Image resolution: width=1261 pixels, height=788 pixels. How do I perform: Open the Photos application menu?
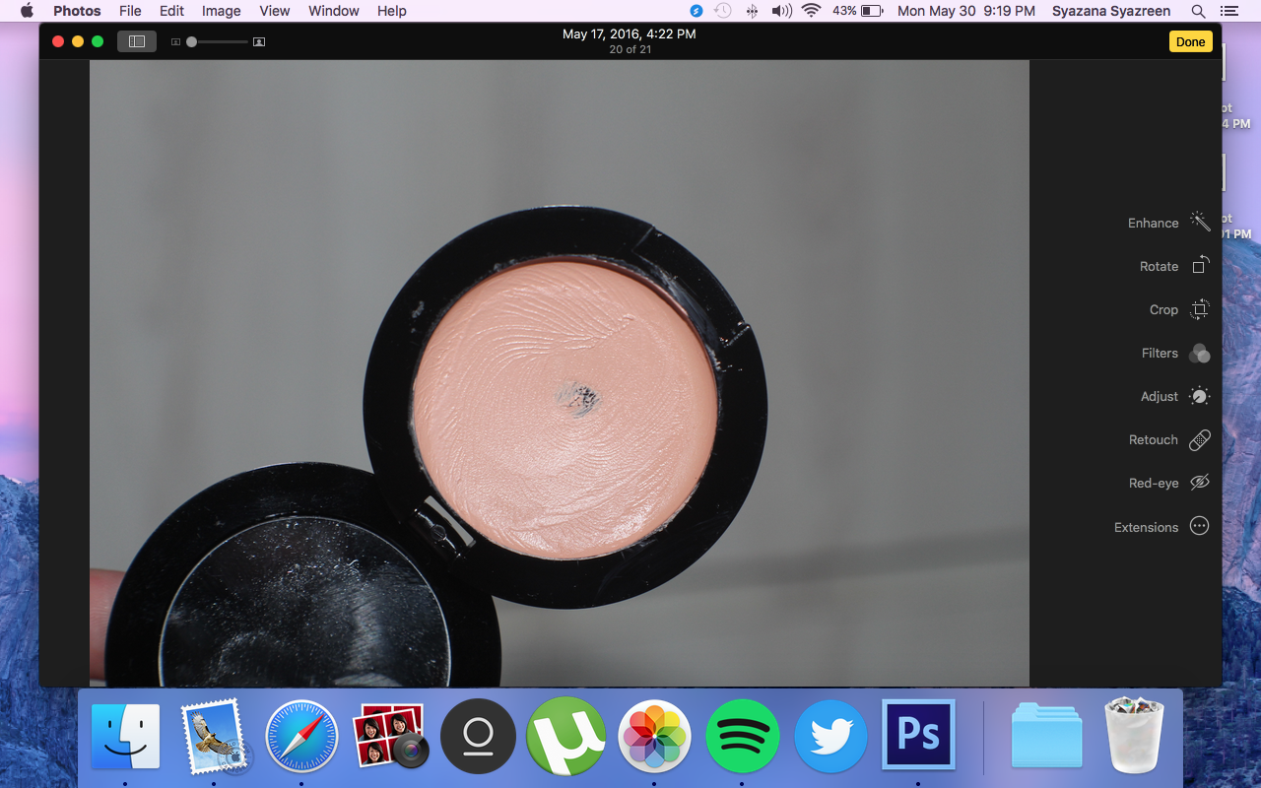pyautogui.click(x=77, y=11)
